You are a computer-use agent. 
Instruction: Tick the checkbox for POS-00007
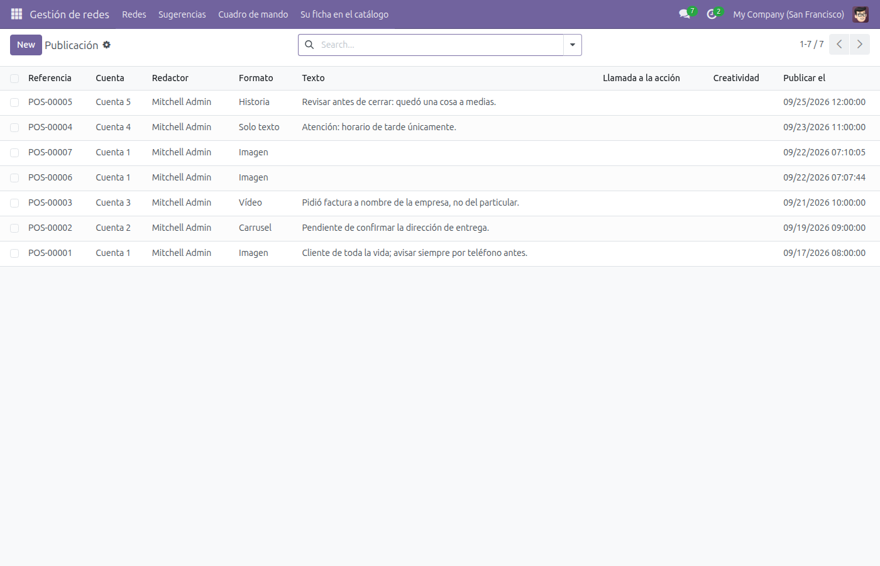(14, 153)
